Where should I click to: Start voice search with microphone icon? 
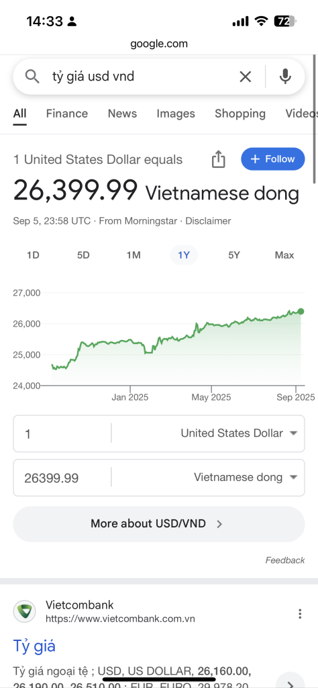[285, 77]
